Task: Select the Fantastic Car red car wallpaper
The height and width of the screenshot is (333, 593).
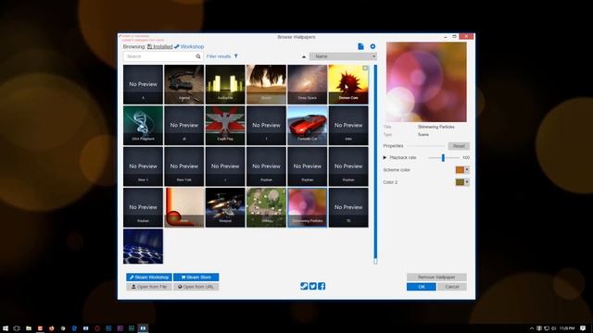Action: 307,126
